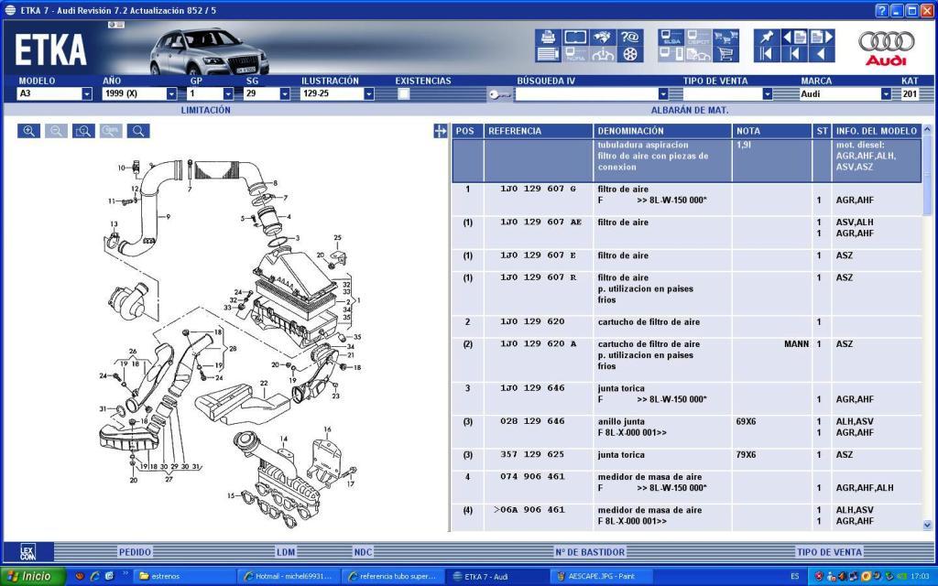Click the printer icon in the toolbar

pos(548,37)
